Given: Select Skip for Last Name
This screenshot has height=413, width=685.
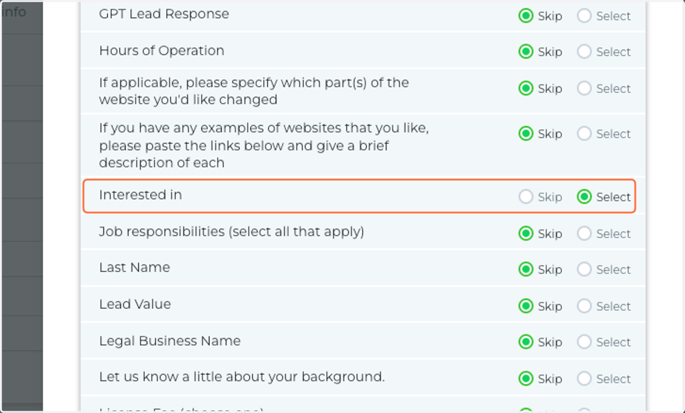Looking at the screenshot, I should 526,270.
